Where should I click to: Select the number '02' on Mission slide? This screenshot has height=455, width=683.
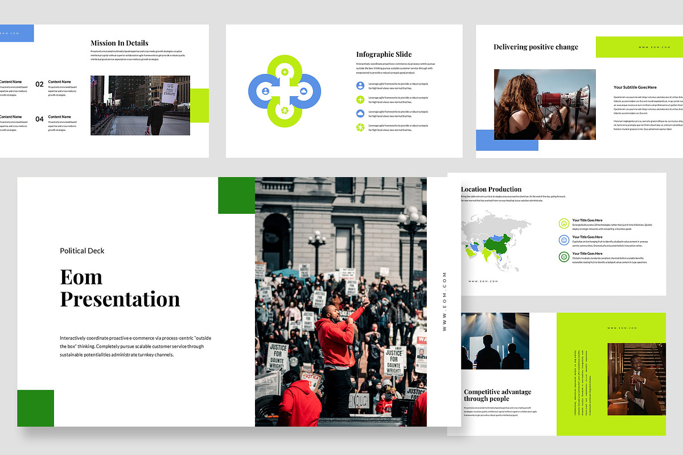[39, 84]
